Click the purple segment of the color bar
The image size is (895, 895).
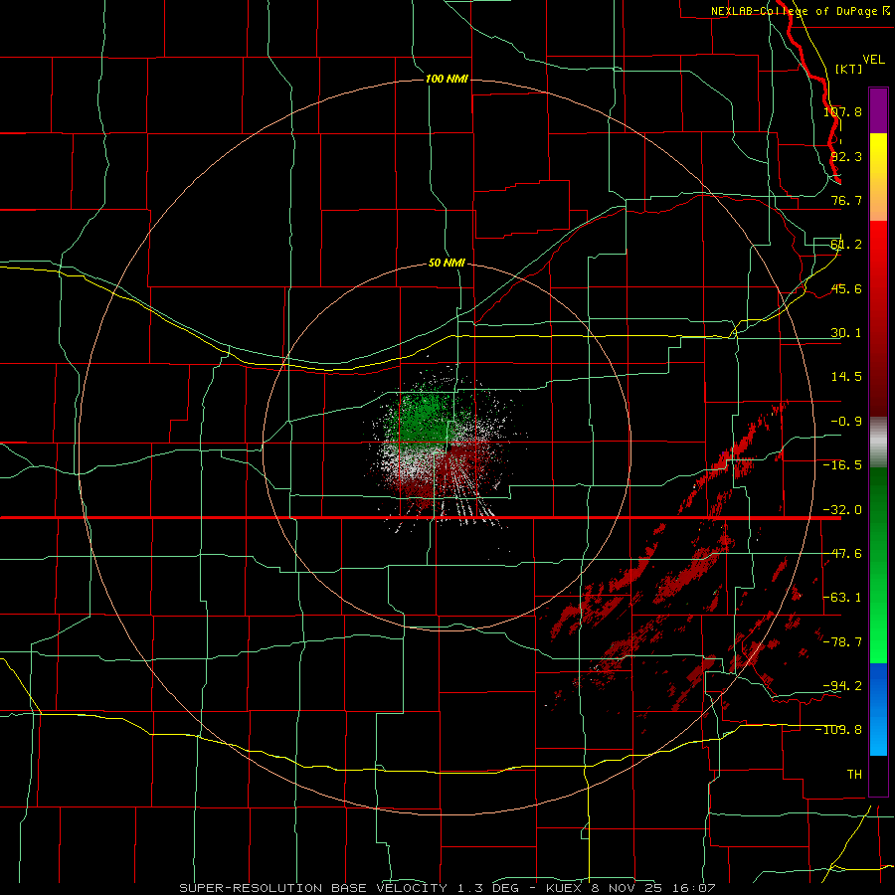(x=878, y=110)
